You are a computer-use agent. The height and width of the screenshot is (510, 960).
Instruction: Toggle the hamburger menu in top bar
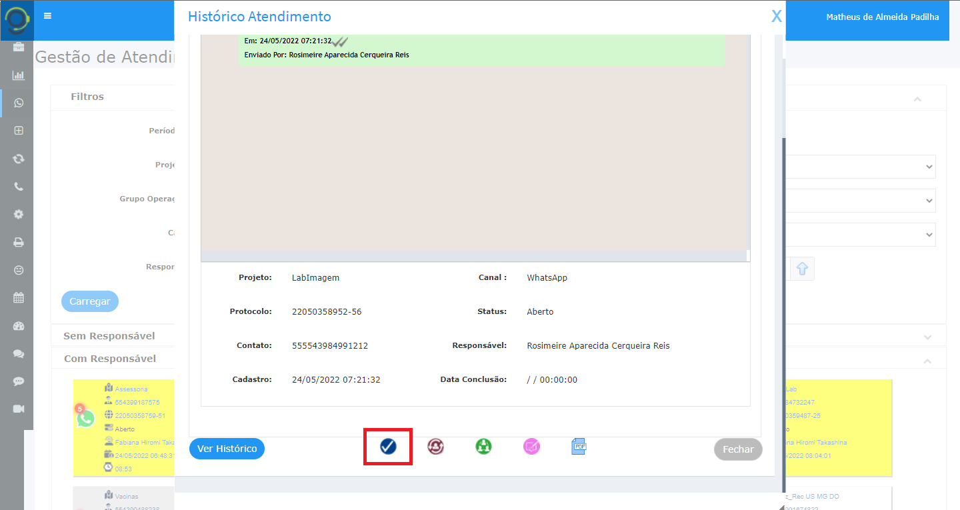[47, 16]
